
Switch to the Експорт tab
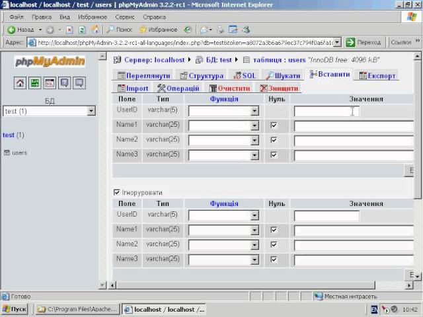point(377,76)
